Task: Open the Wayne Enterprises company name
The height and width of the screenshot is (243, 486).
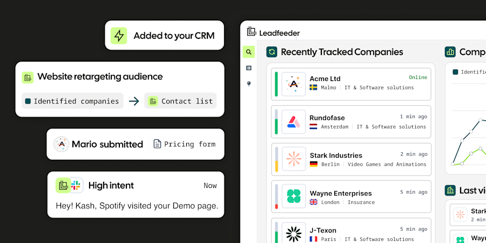Action: tap(341, 193)
